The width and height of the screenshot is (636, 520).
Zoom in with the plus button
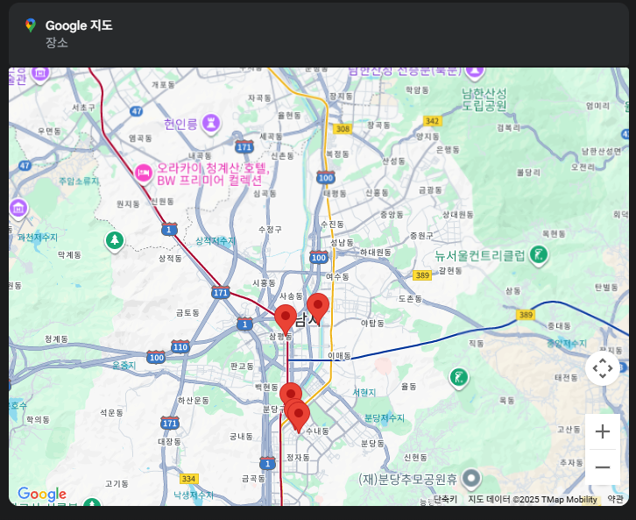coord(603,431)
